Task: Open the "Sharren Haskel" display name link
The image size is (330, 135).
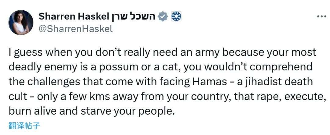Action: point(73,16)
